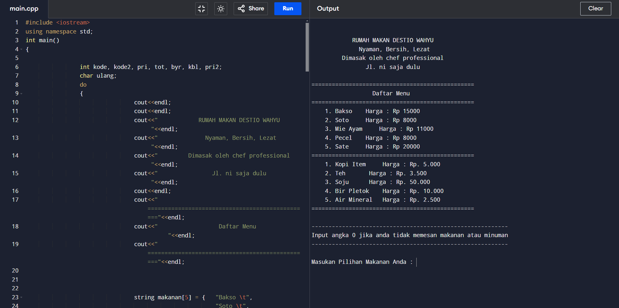
Task: Collapse the do-block fold arrow on line 9
Action: (x=21, y=94)
